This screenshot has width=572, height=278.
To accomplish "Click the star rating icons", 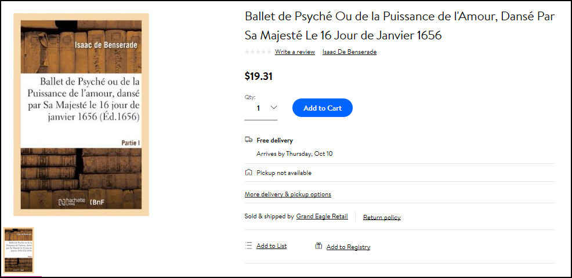I will pyautogui.click(x=258, y=52).
